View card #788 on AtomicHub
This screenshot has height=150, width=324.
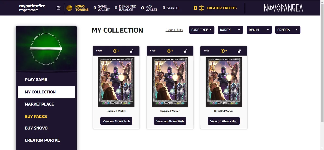coord(116,121)
